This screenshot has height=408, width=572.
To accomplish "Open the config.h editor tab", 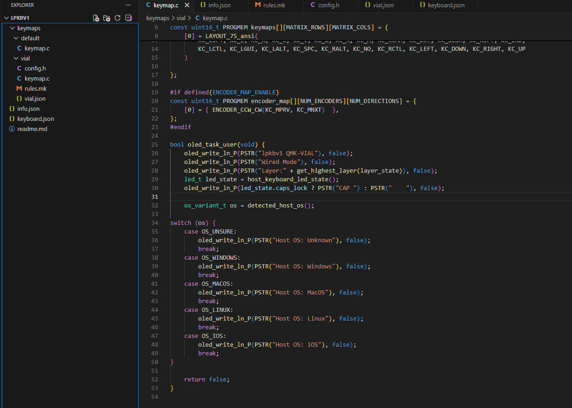I will (x=331, y=5).
